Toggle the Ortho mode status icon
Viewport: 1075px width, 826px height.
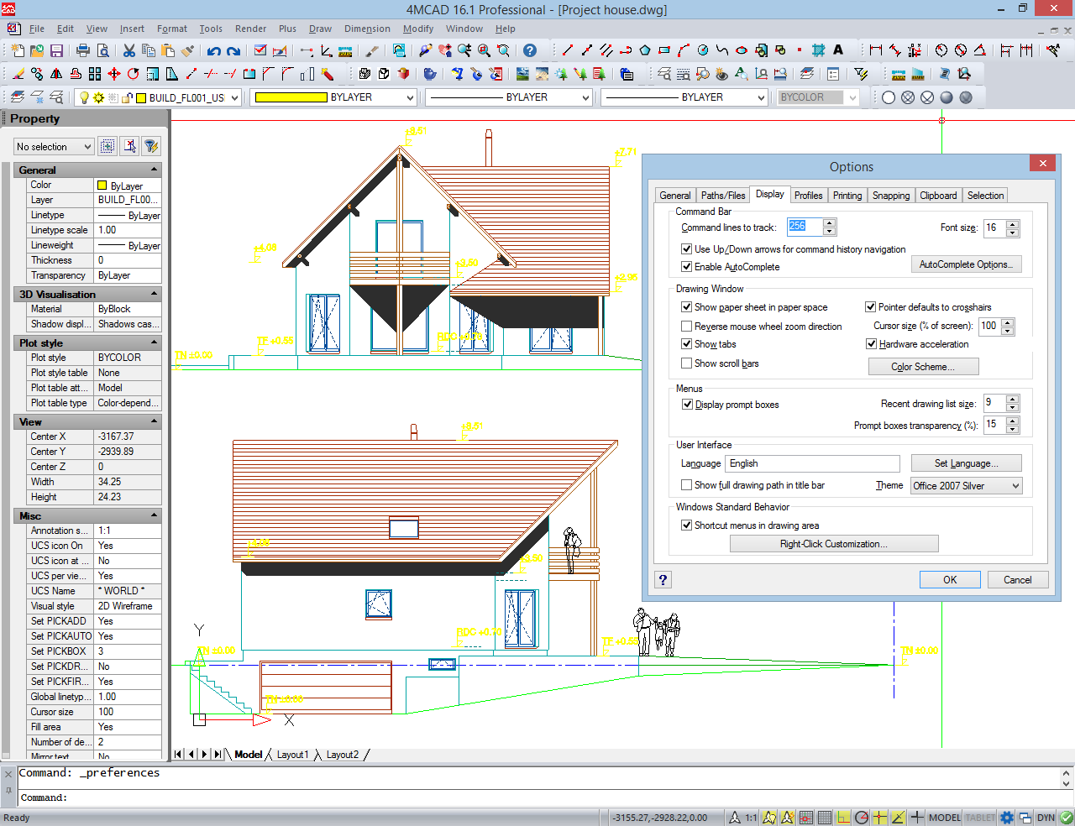(x=843, y=818)
